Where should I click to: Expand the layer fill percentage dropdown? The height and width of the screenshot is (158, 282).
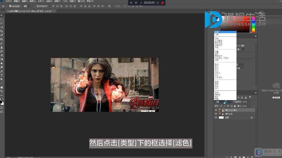click(249, 106)
